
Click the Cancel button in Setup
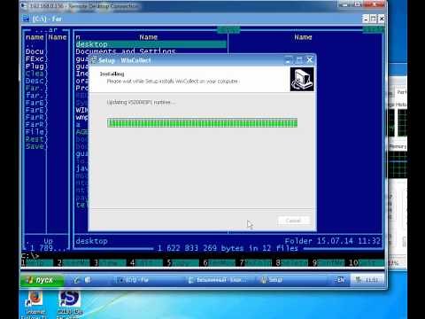[x=293, y=221]
